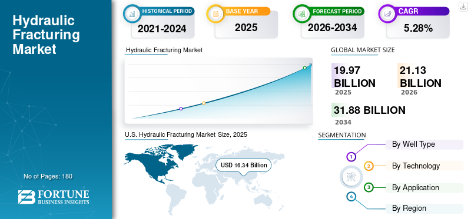This screenshot has width=471, height=219.
Task: Click the CAGR growth graph icon
Action: [x=387, y=14]
